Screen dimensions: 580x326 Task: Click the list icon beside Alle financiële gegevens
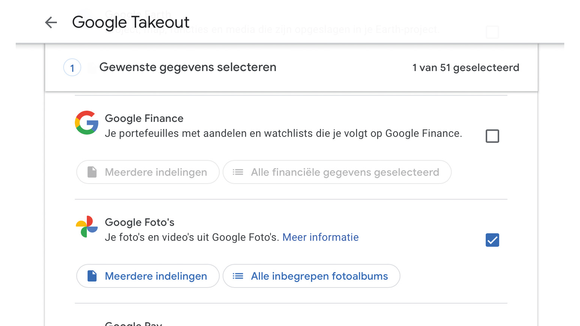[x=238, y=172]
